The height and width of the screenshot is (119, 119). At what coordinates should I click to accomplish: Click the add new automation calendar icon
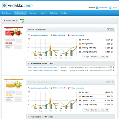pyautogui.click(x=22, y=21)
